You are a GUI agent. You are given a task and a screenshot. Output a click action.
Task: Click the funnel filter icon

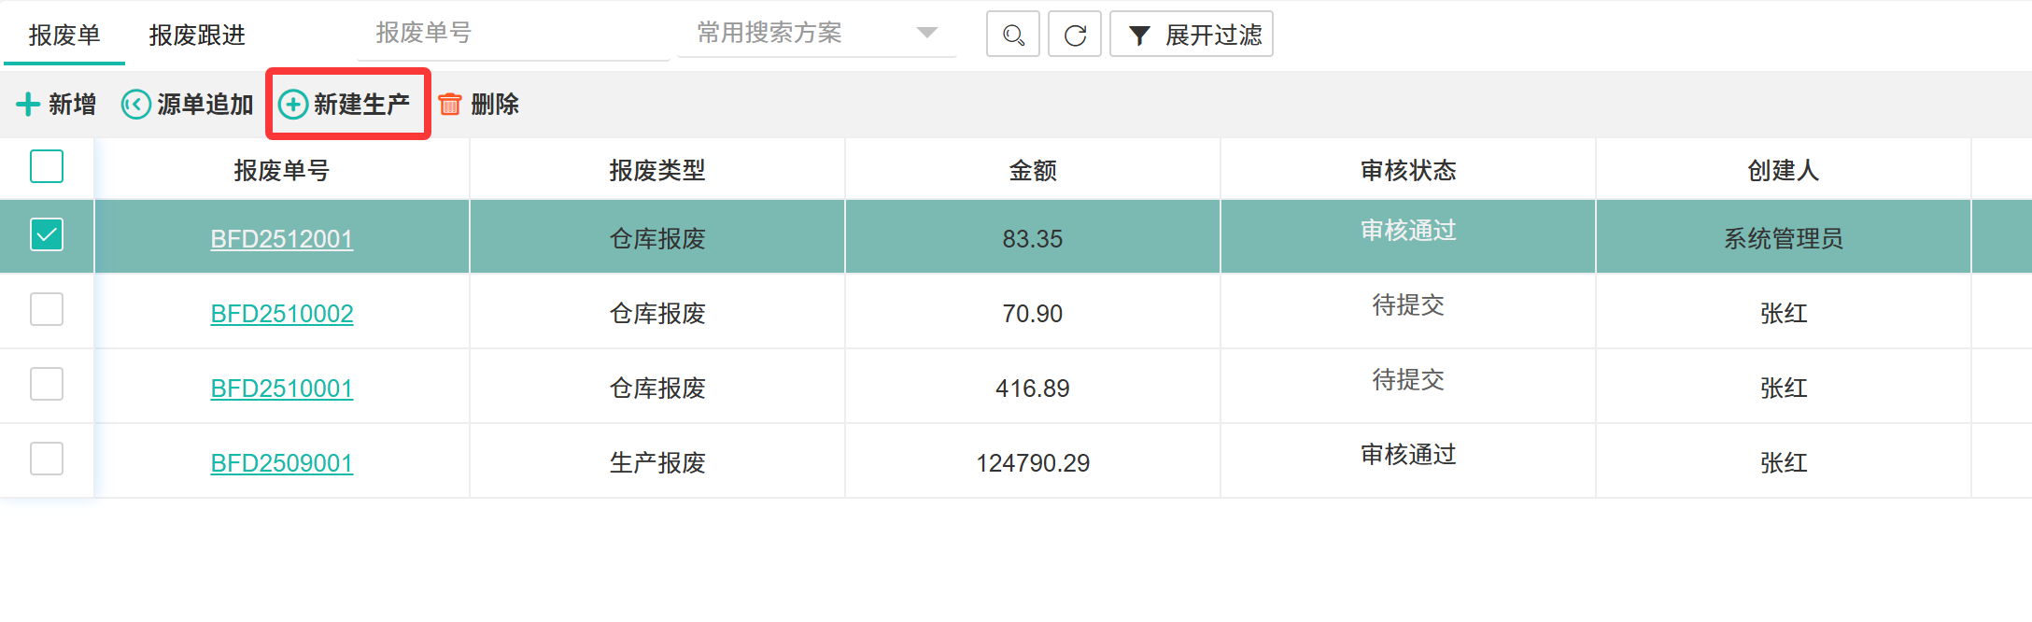[x=1139, y=35]
